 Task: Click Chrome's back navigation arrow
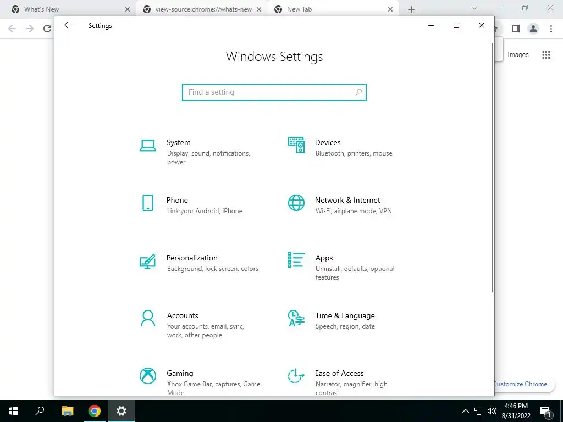tap(12, 29)
